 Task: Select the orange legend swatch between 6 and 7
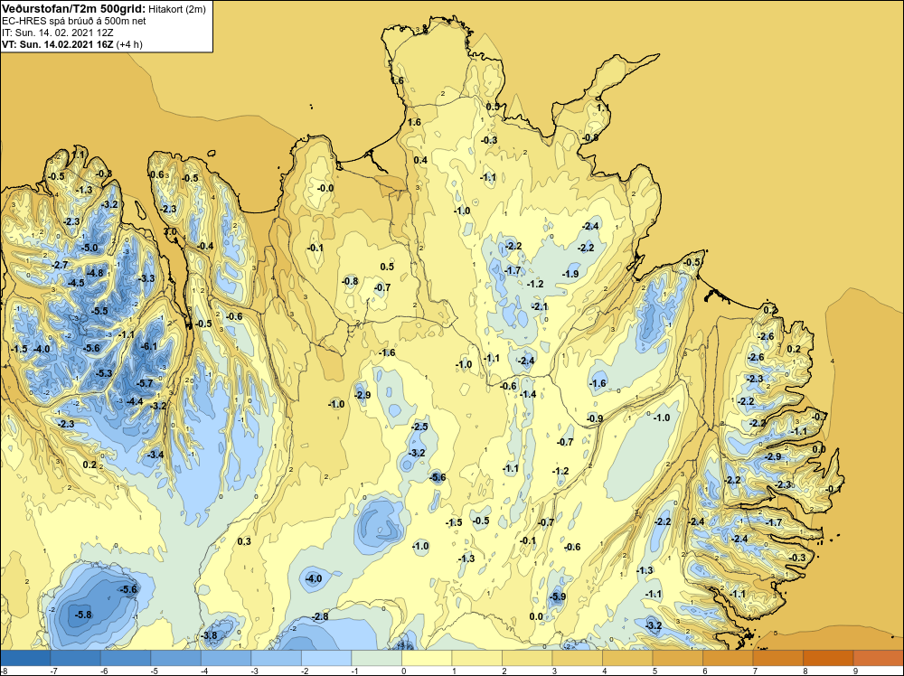728,658
